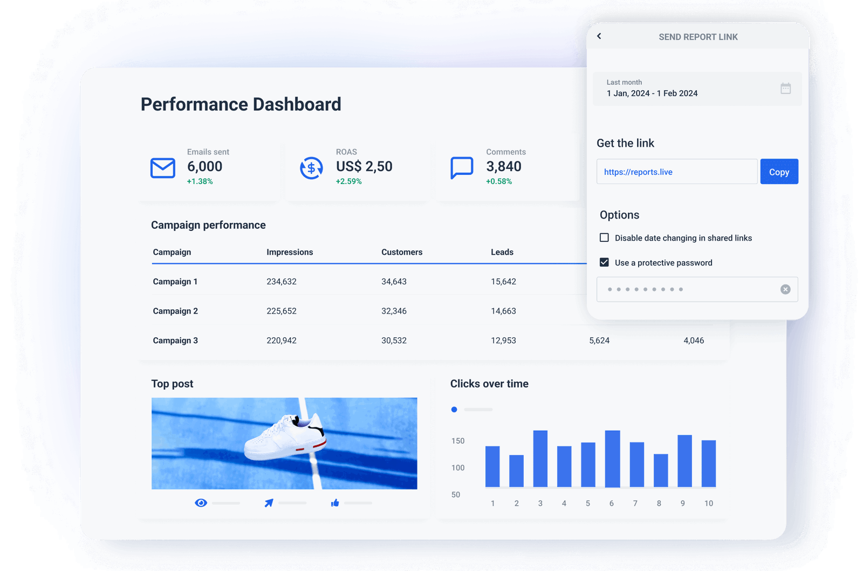This screenshot has width=863, height=571.
Task: Open the https://reports.live link
Action: pyautogui.click(x=638, y=172)
